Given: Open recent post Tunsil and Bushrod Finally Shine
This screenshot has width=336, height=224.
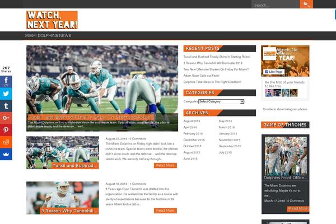Looking at the screenshot, I should pyautogui.click(x=217, y=57).
